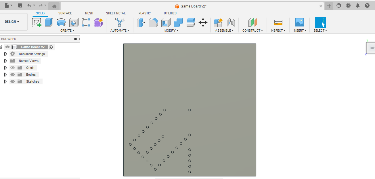
Task: Click the Automate scissors icon
Action: point(120,22)
